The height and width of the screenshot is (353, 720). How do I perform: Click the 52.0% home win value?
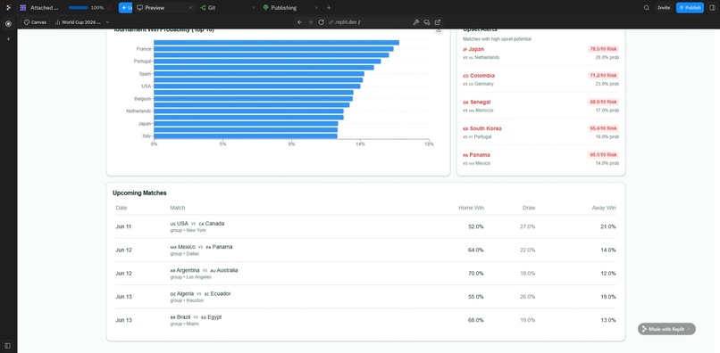click(x=476, y=227)
